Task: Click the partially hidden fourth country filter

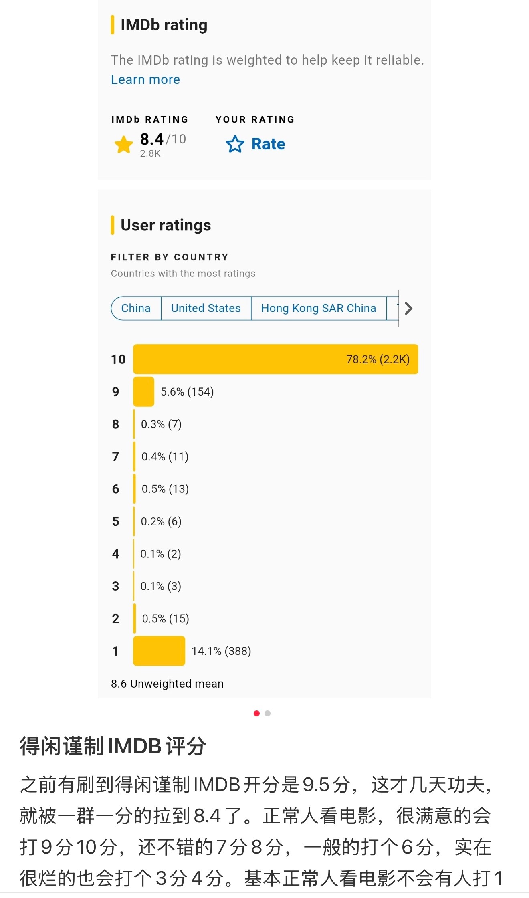Action: point(393,308)
